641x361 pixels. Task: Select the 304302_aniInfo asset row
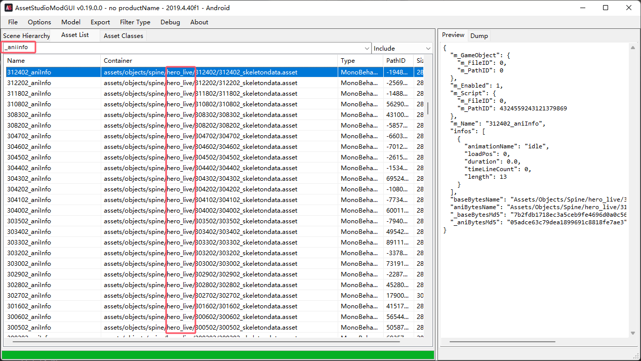(x=214, y=178)
